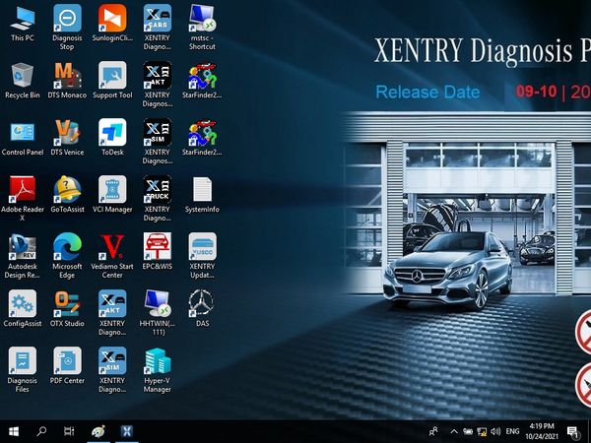Expand the hidden system tray icons
Screen dimensions: 591x443
tap(454, 431)
